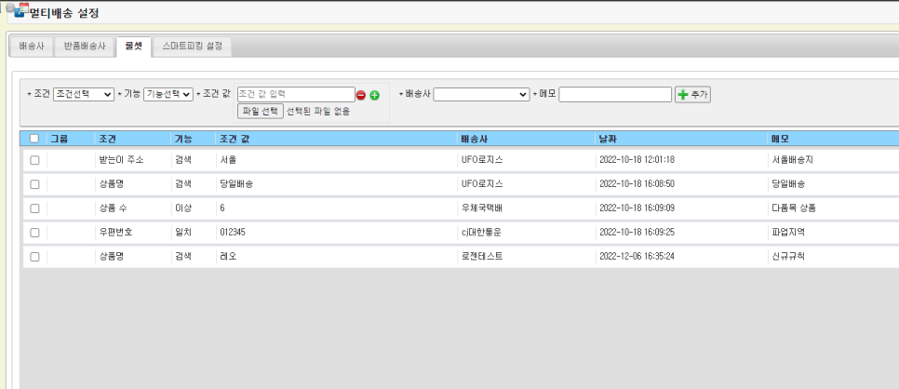Image resolution: width=899 pixels, height=389 pixels.
Task: Click the 우편번호 condition cell
Action: [x=115, y=233]
